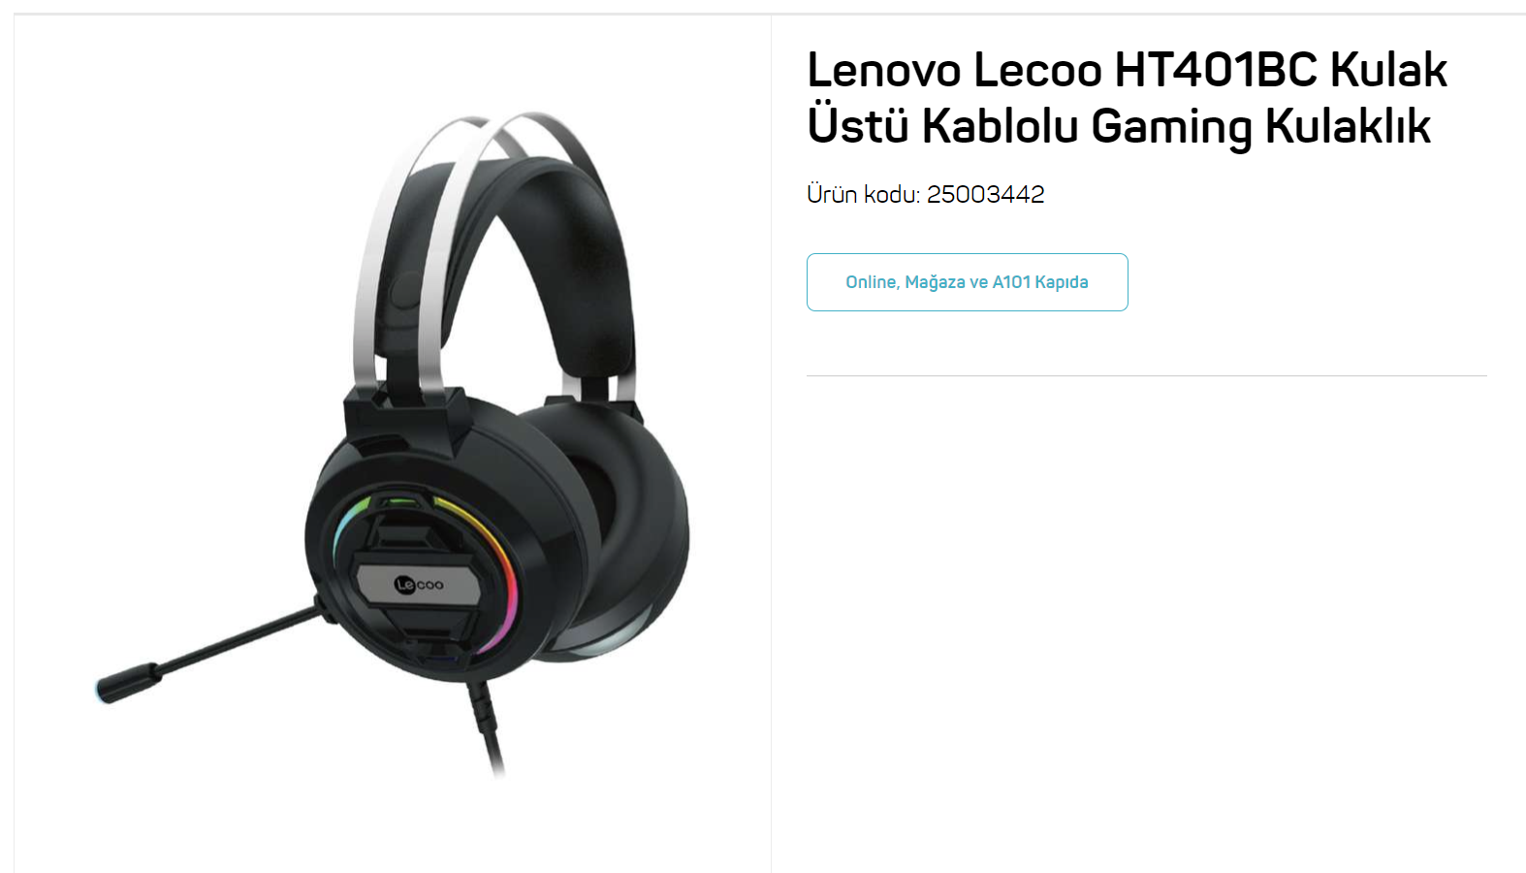Click the HT401BC model name in the title

click(1216, 70)
